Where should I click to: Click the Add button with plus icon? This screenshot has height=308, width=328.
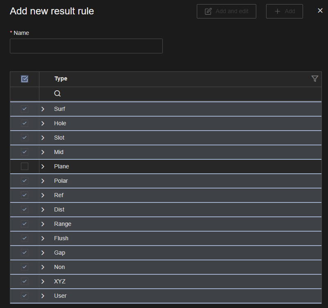click(285, 11)
